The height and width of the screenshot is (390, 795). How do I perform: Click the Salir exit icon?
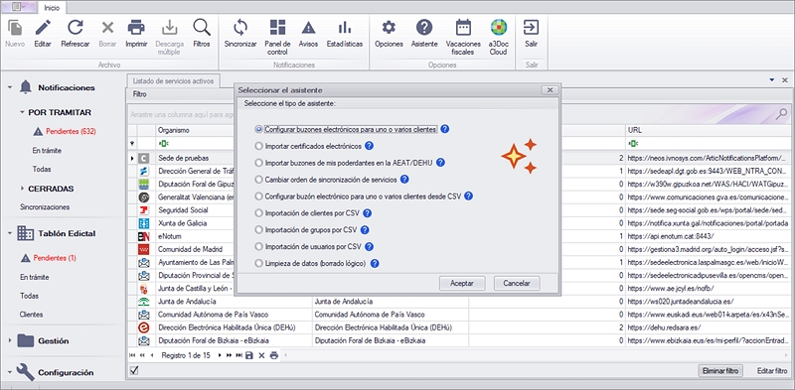coord(531,27)
